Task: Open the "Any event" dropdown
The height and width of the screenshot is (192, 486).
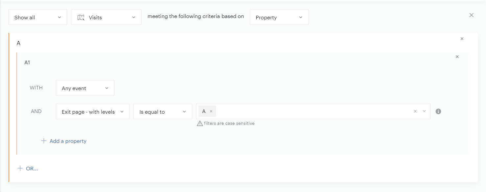Action: coord(85,88)
